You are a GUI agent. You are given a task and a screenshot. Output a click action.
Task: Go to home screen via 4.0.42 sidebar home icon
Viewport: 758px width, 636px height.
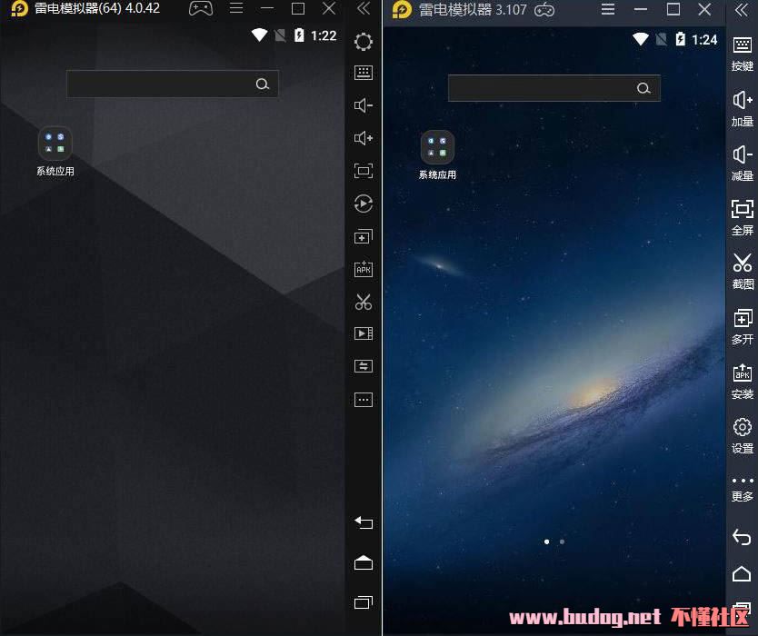tap(364, 562)
